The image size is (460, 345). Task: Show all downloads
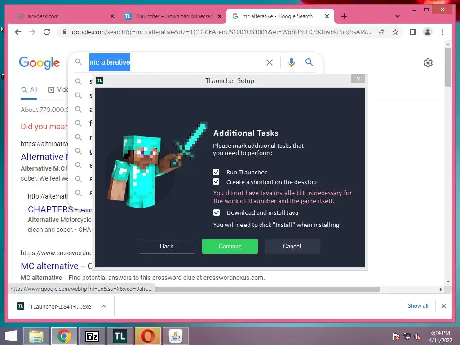tap(418, 306)
